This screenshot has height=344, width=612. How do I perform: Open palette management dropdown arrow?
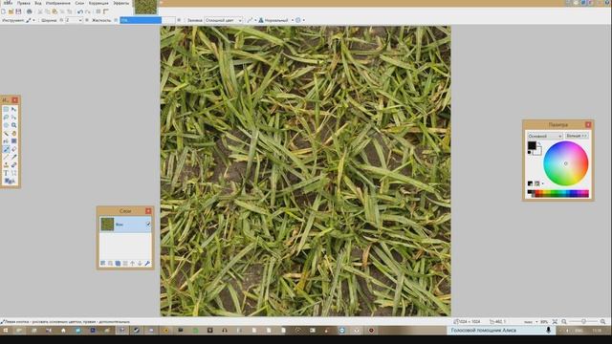[542, 183]
